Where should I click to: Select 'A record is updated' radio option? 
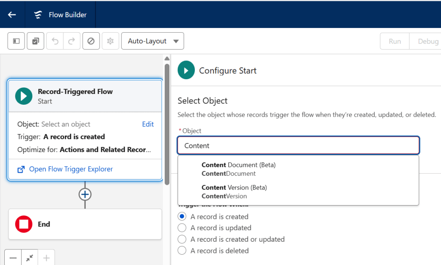pyautogui.click(x=182, y=228)
